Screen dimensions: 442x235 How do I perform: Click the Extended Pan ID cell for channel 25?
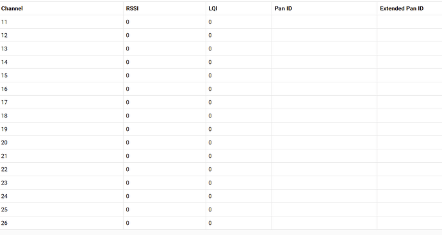click(409, 209)
